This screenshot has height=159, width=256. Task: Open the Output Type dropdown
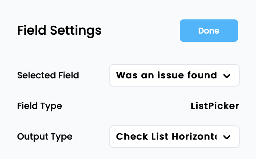point(174,137)
